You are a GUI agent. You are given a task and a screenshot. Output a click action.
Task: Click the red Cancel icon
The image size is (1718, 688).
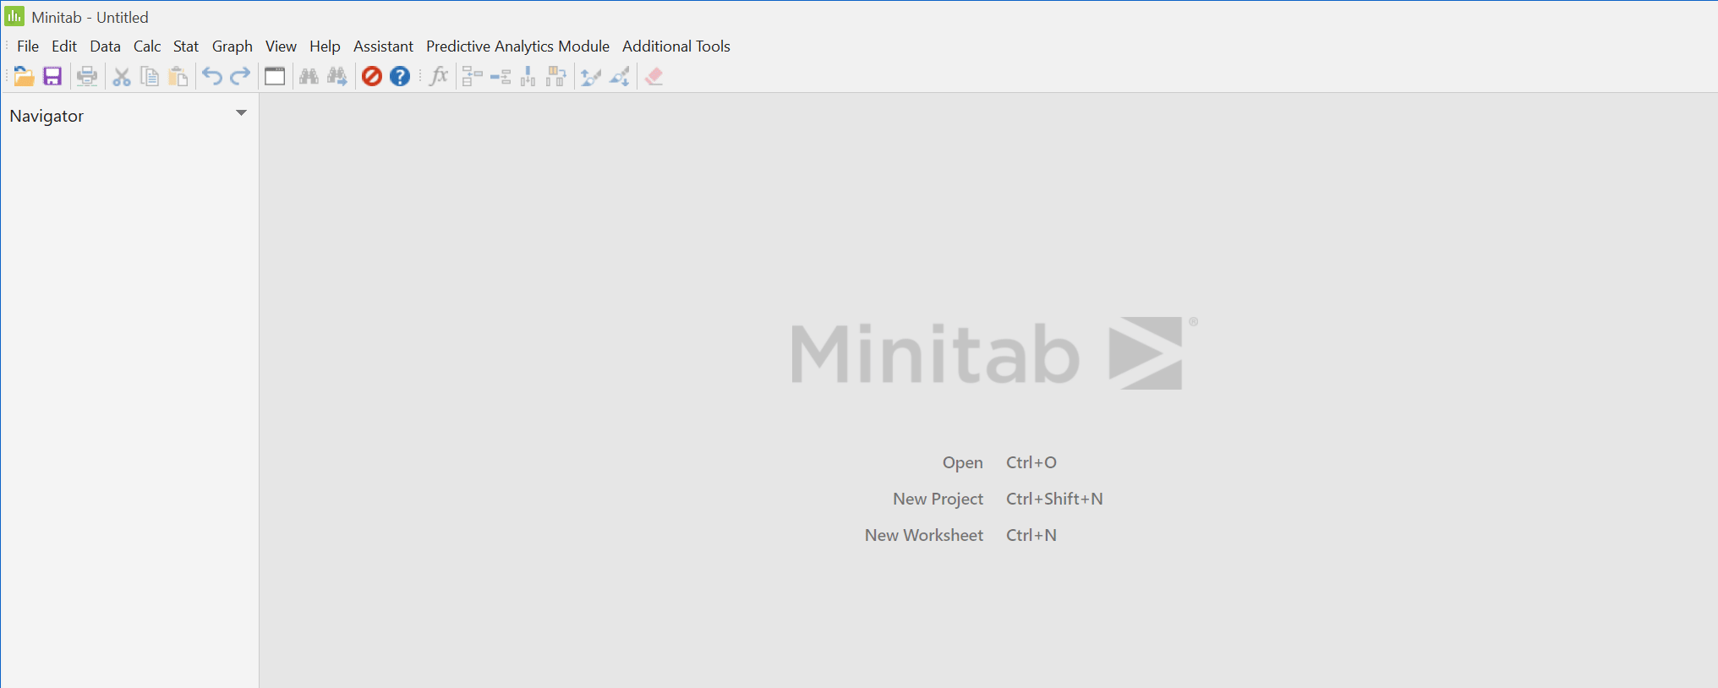pos(372,76)
